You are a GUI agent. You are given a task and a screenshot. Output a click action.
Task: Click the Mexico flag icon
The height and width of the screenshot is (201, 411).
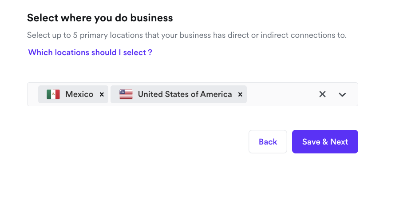point(53,94)
